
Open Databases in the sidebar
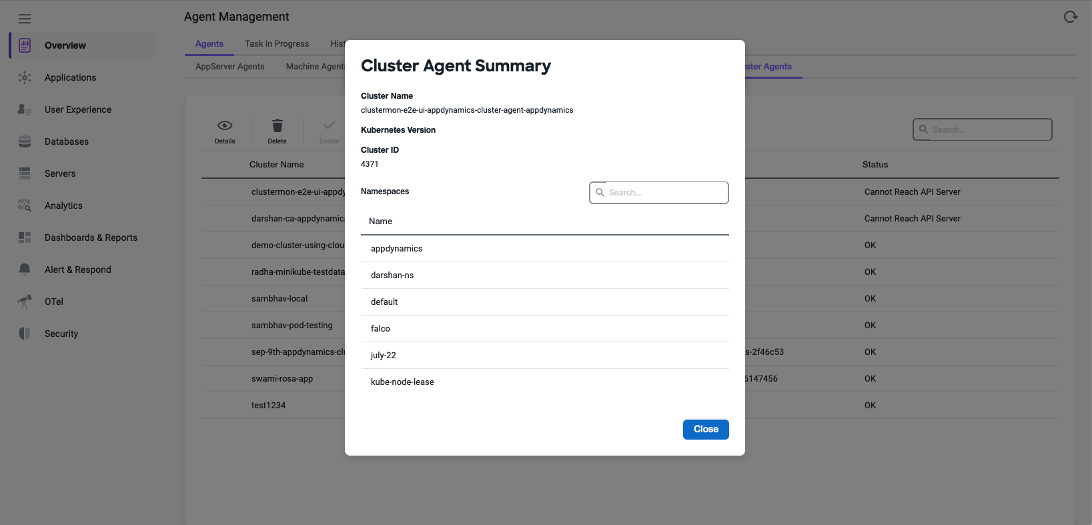click(x=67, y=141)
